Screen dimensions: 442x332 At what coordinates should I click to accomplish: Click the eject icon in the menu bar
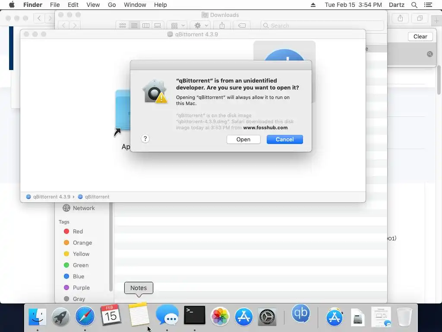click(x=313, y=5)
